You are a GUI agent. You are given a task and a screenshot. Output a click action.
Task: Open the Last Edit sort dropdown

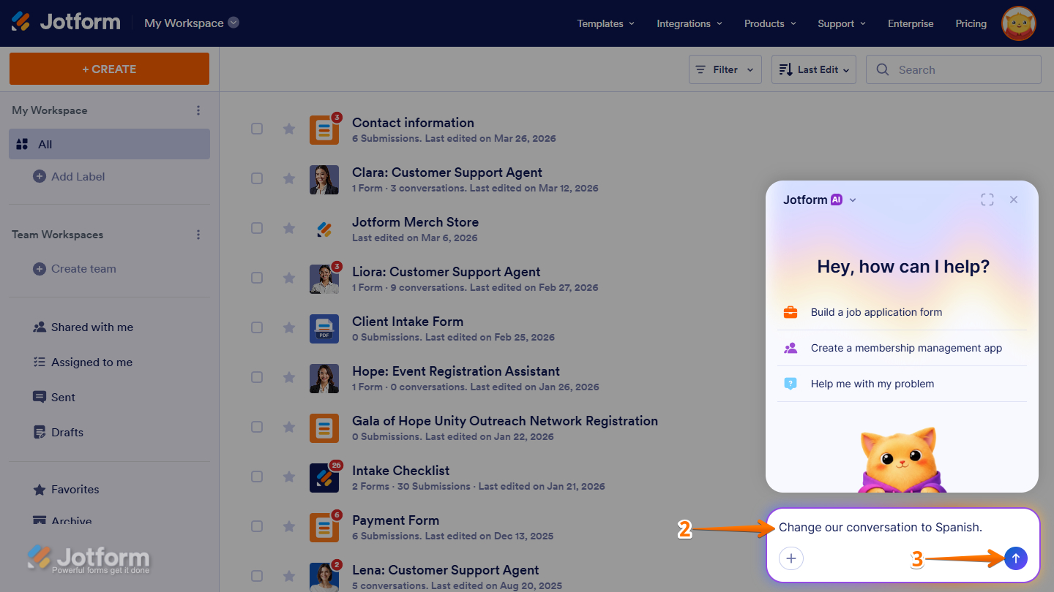click(813, 69)
